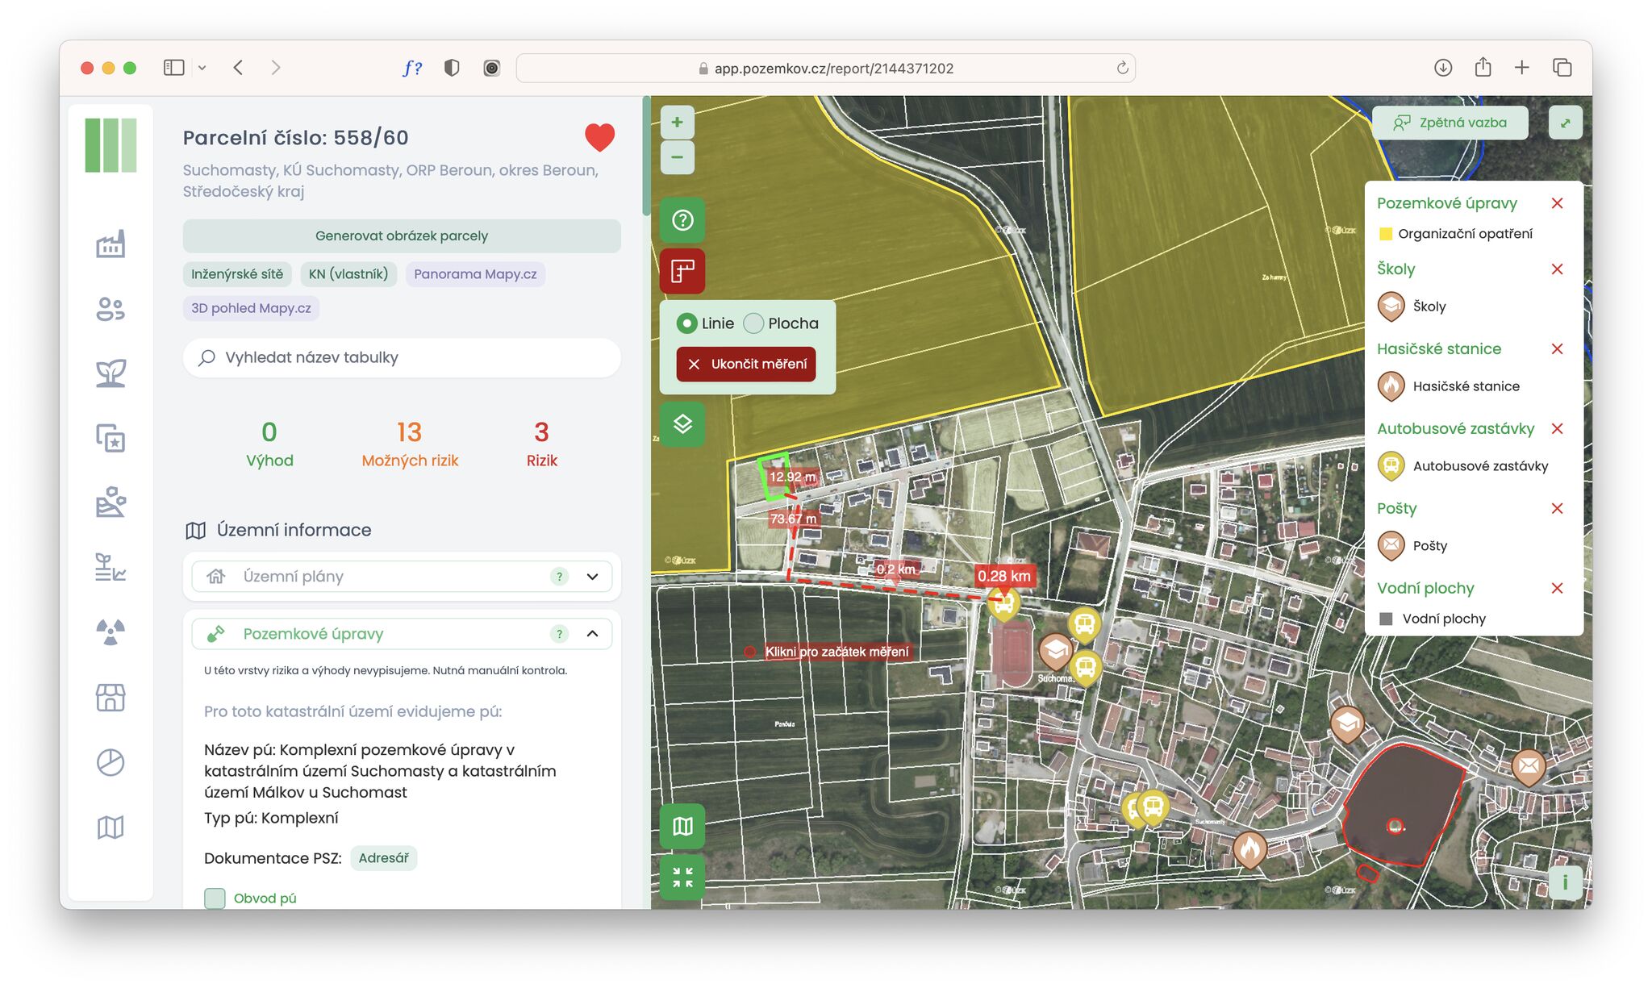Open Panorama Mapy.cz link
Screen dimensions: 1652x988
475,274
